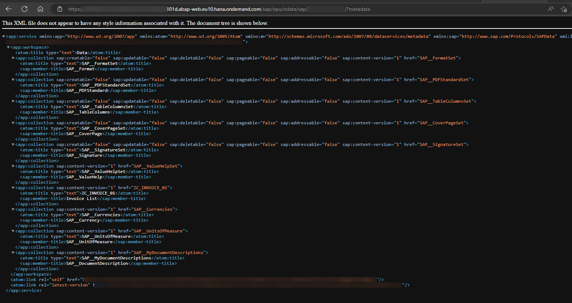This screenshot has width=572, height=303.
Task: Collapse the SAP__CoverPageSet collection element
Action: click(x=13, y=123)
